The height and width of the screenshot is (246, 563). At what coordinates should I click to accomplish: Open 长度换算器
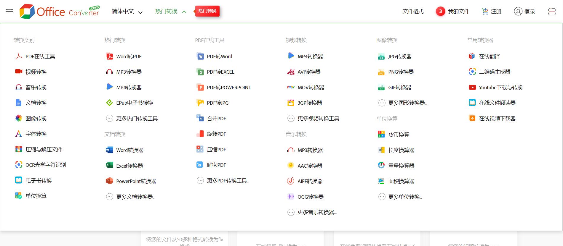[396, 150]
